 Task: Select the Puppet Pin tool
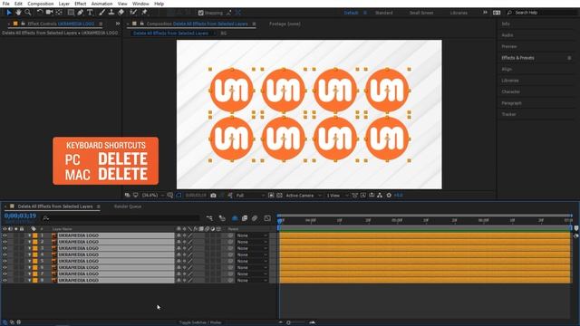tap(145, 12)
